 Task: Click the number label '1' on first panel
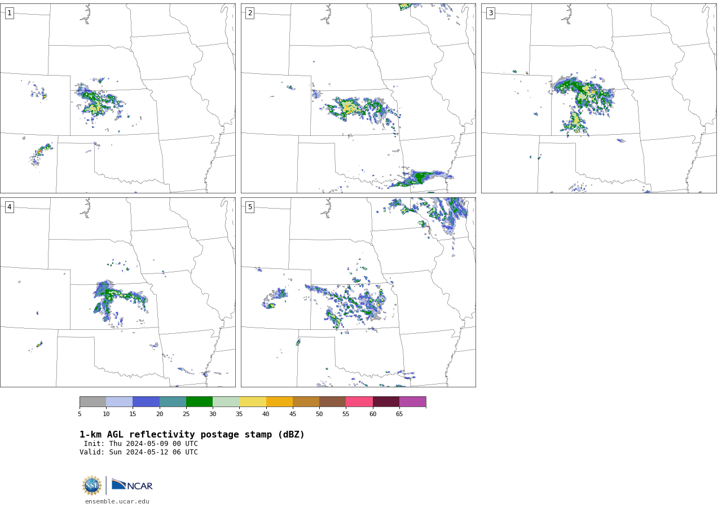(9, 13)
